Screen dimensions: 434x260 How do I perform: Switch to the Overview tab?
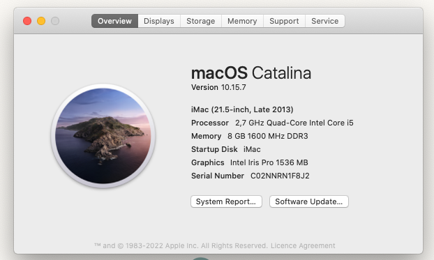tap(114, 21)
